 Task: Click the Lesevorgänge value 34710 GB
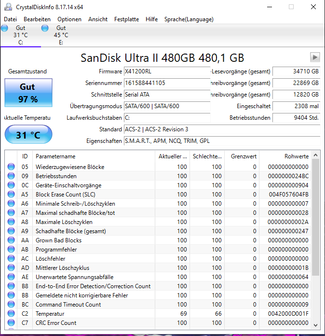[x=297, y=71]
